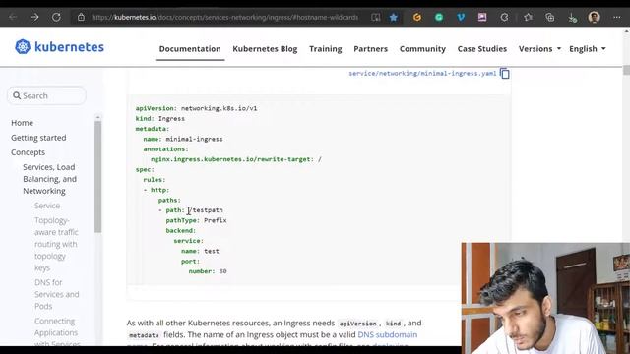Click the webcam video overlay
Image resolution: width=630 pixels, height=354 pixels.
pos(545,298)
